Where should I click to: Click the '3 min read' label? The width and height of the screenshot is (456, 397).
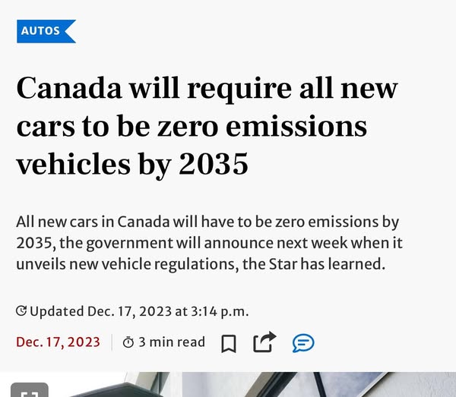pyautogui.click(x=172, y=342)
